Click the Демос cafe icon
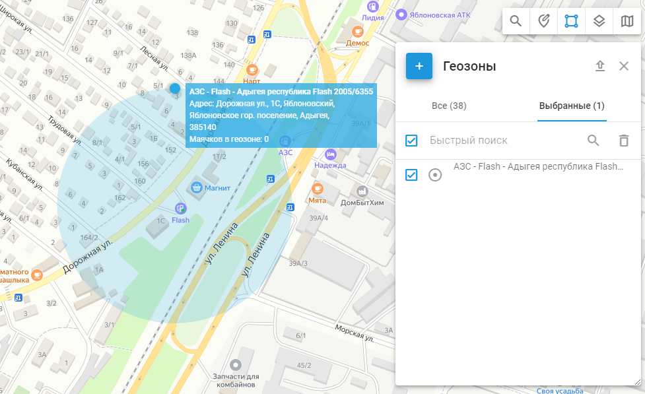 click(357, 31)
